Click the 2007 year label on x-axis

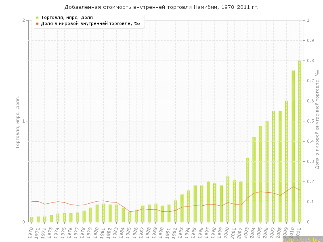click(273, 233)
